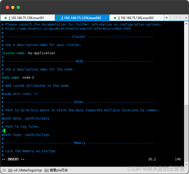Run the '查看pla日志' quick command
The height and width of the screenshot is (174, 189).
point(56,170)
